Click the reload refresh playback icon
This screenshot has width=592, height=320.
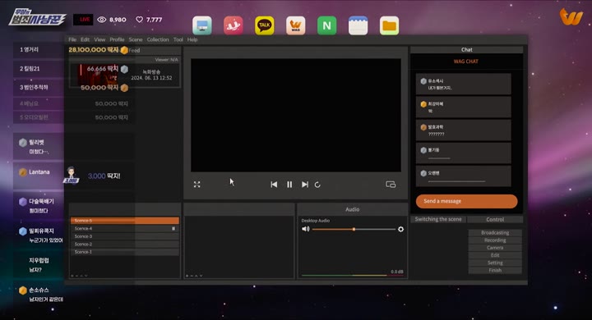click(317, 185)
